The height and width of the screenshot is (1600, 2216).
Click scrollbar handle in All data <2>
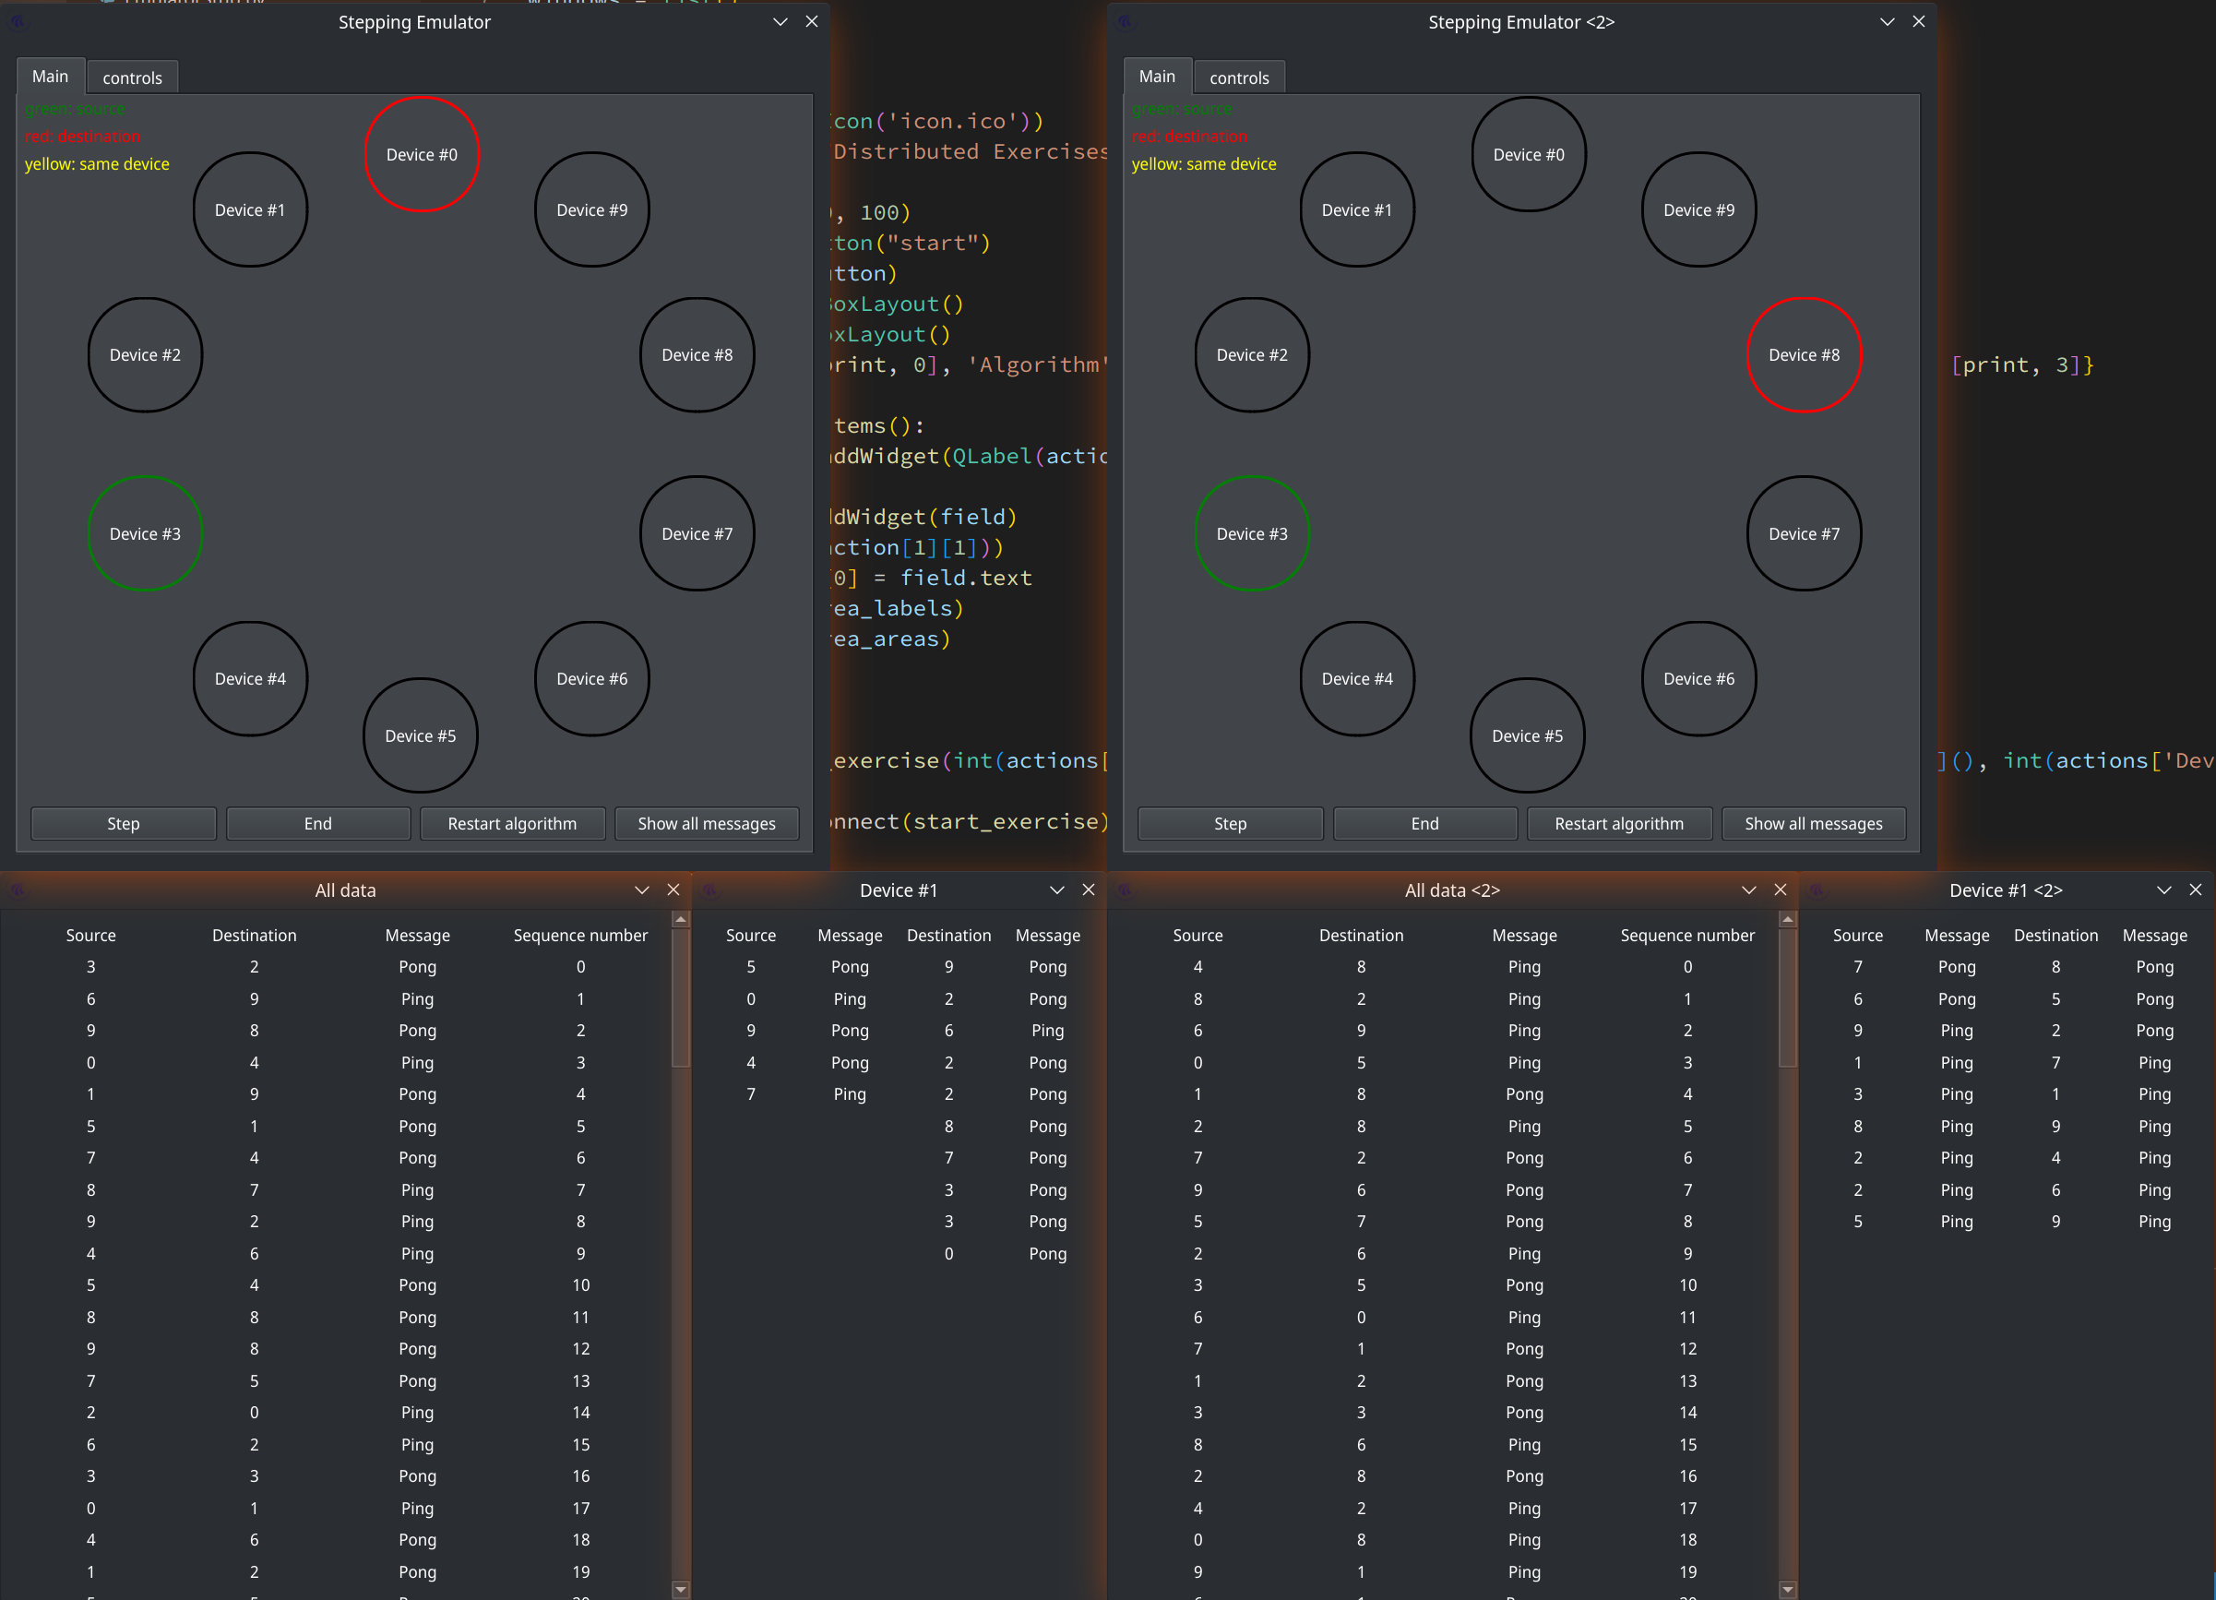pyautogui.click(x=1787, y=997)
